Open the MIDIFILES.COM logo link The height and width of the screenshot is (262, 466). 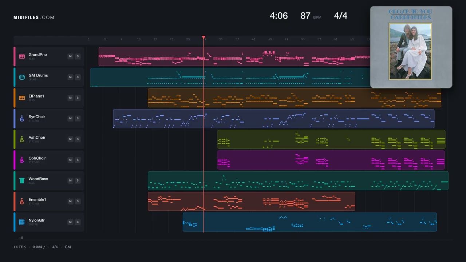[34, 17]
